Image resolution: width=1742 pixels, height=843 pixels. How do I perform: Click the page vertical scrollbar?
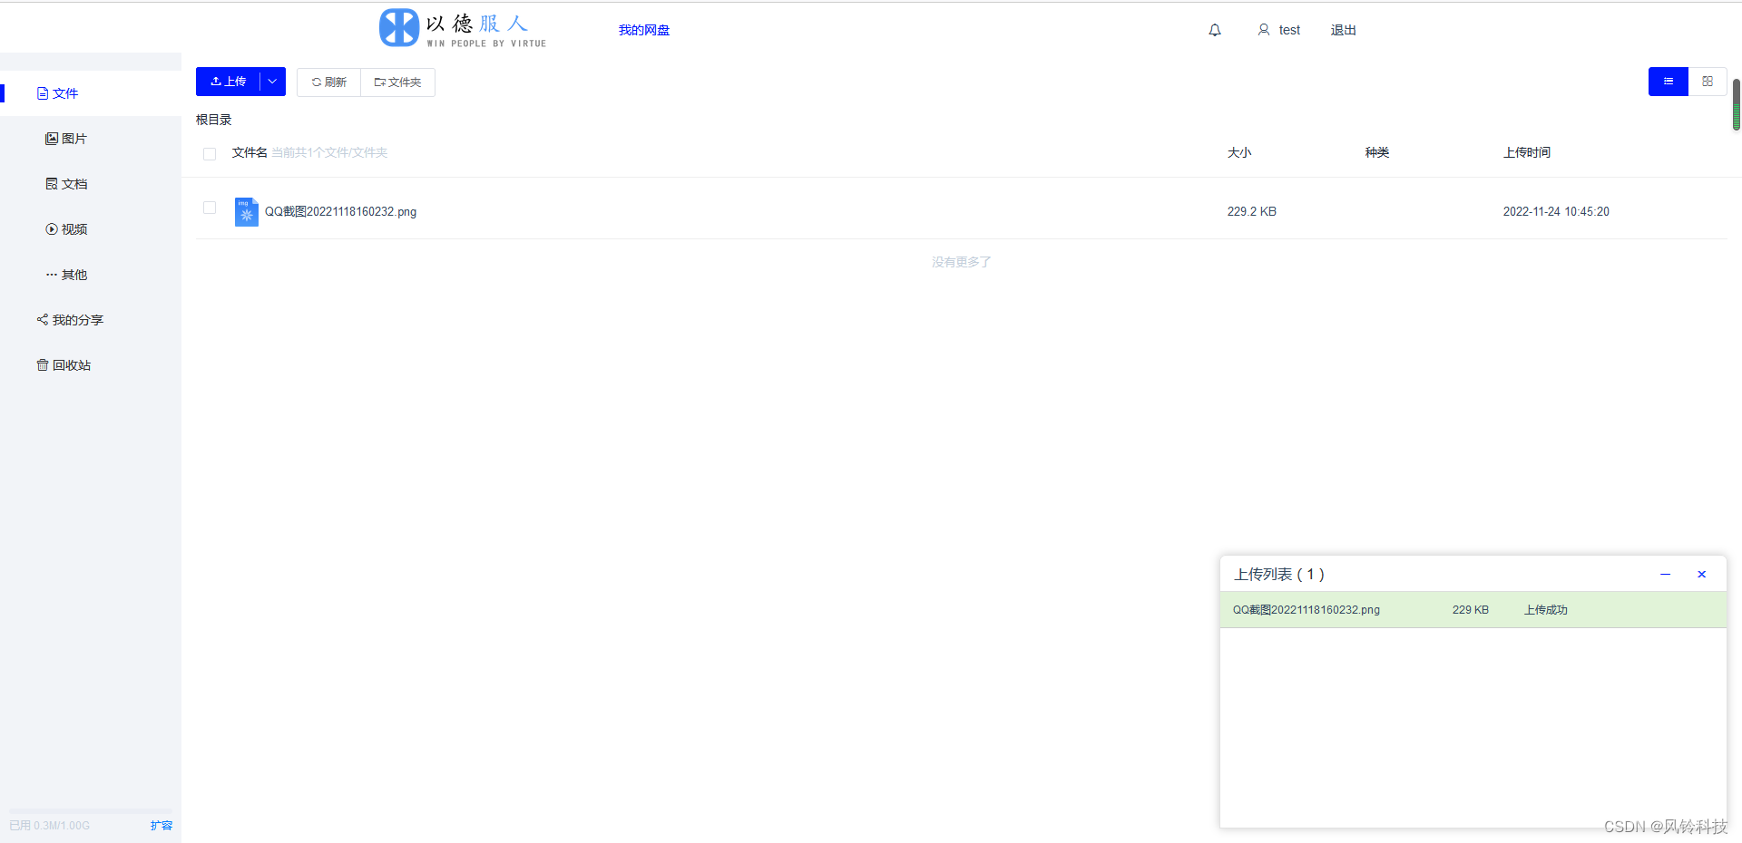pos(1736,104)
